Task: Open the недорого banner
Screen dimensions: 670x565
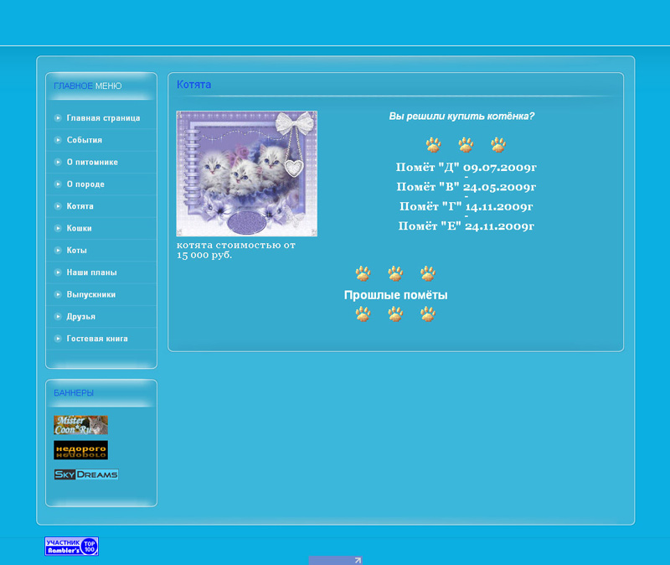Action: (x=80, y=450)
